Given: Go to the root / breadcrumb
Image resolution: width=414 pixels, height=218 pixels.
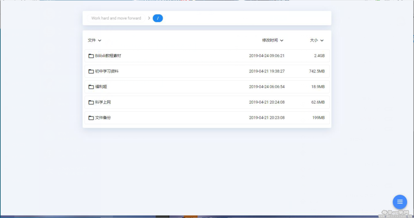Looking at the screenshot, I should [158, 18].
